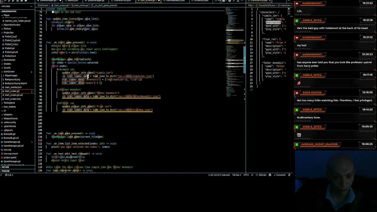This screenshot has height=212, width=377.
Task: Open start_screen.tscn in the file tree
Action: click(13, 99)
